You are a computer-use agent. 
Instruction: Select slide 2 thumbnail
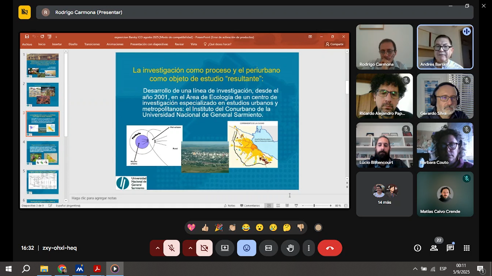pyautogui.click(x=43, y=95)
